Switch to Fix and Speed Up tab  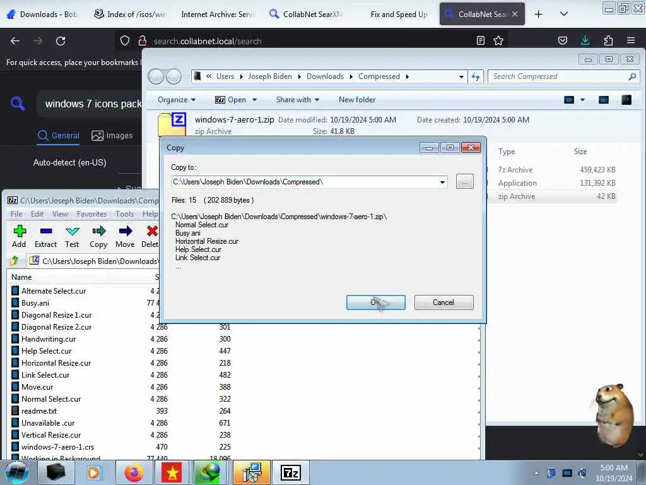click(x=399, y=15)
